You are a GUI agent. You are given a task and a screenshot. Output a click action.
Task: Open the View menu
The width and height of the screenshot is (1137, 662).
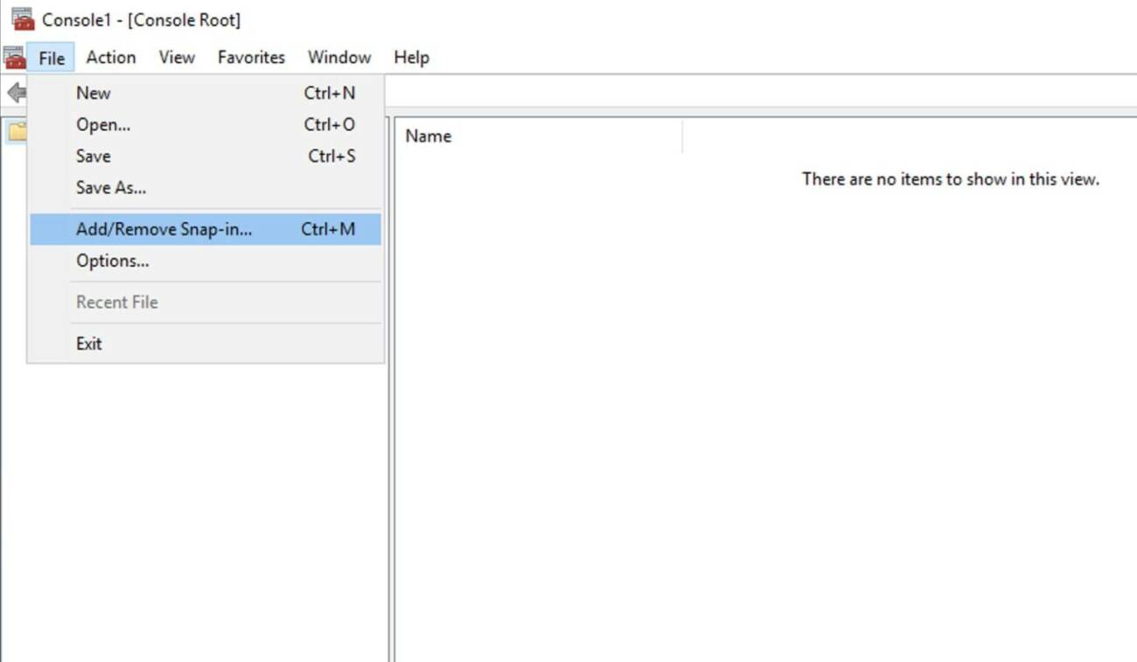coord(177,57)
